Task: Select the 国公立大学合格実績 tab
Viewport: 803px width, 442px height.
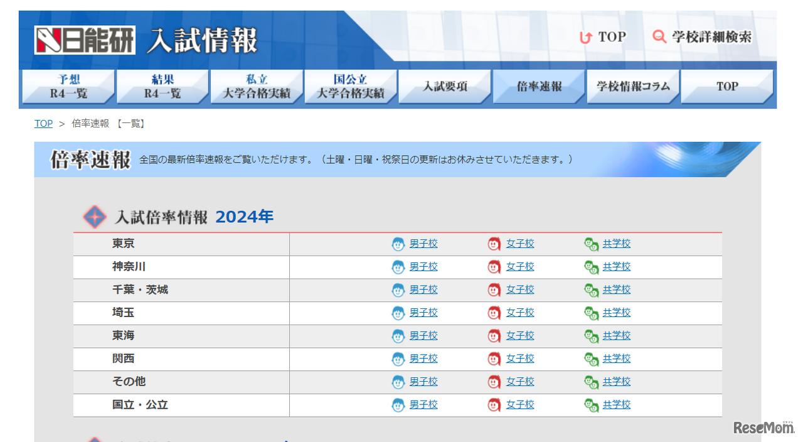Action: point(351,87)
